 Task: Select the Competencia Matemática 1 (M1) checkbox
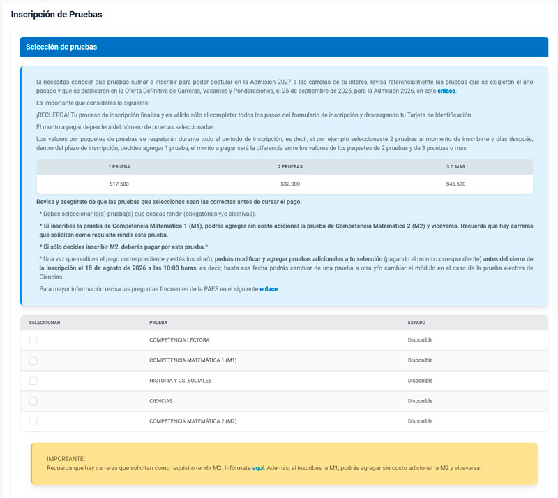coord(33,361)
